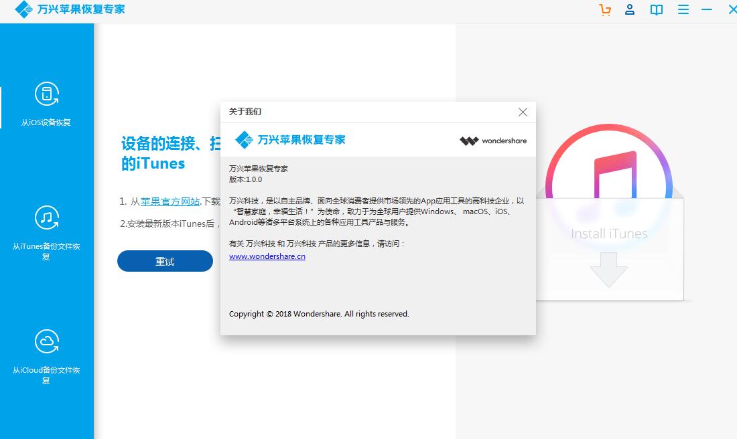This screenshot has height=439, width=737.
Task: Minimize the main application window
Action: (x=706, y=9)
